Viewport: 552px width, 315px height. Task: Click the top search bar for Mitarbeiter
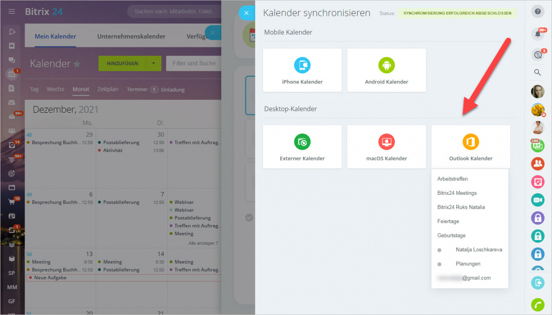[174, 12]
